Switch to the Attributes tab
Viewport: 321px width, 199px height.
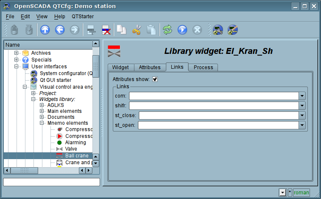click(150, 67)
